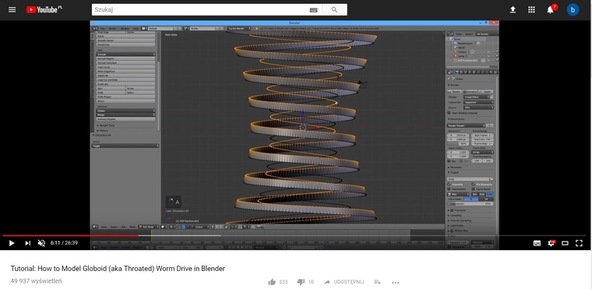
Task: Toggle the Overwrite checkbox
Action: pos(449,185)
